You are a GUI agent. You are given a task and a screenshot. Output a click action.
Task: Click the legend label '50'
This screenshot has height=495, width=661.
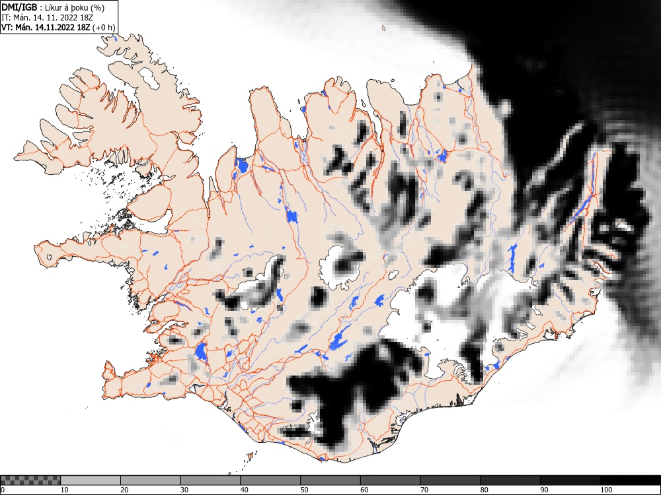pos(304,490)
